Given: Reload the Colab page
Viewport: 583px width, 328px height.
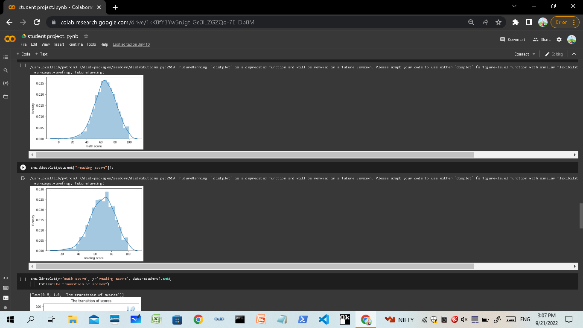Looking at the screenshot, I should point(37,22).
